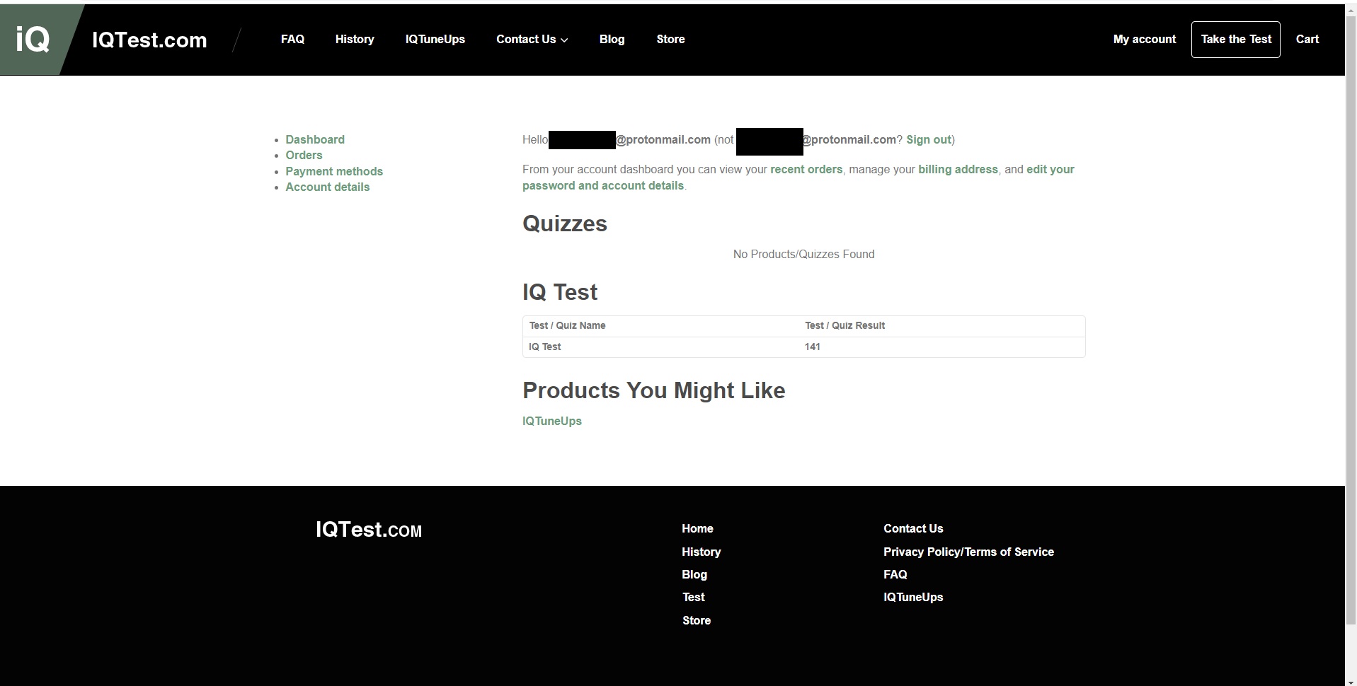1357x686 pixels.
Task: Click the Sign out link
Action: click(929, 139)
